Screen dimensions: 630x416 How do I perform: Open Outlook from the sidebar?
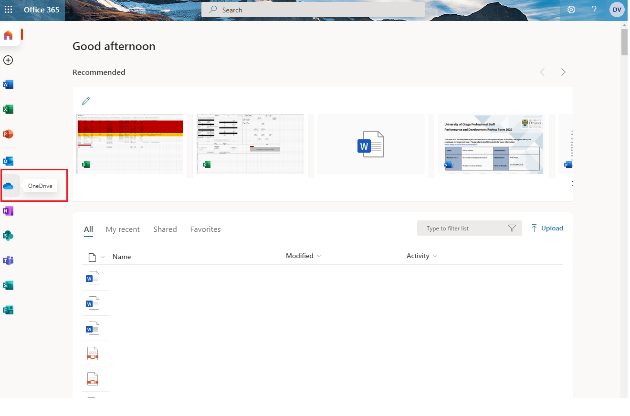tap(8, 161)
